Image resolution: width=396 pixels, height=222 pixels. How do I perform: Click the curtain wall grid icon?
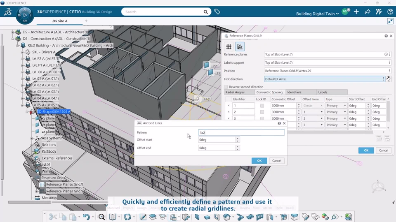[x=284, y=217]
